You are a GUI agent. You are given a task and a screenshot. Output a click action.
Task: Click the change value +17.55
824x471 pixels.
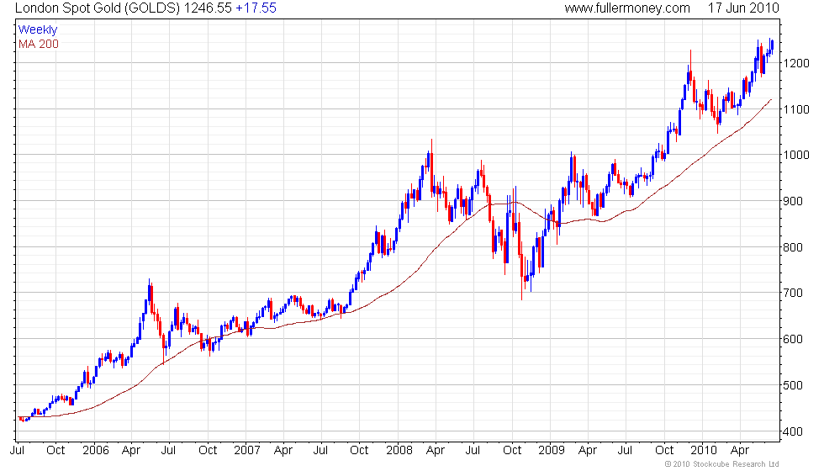[256, 8]
